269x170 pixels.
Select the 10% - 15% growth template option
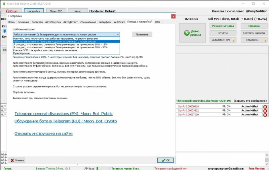[66, 44]
